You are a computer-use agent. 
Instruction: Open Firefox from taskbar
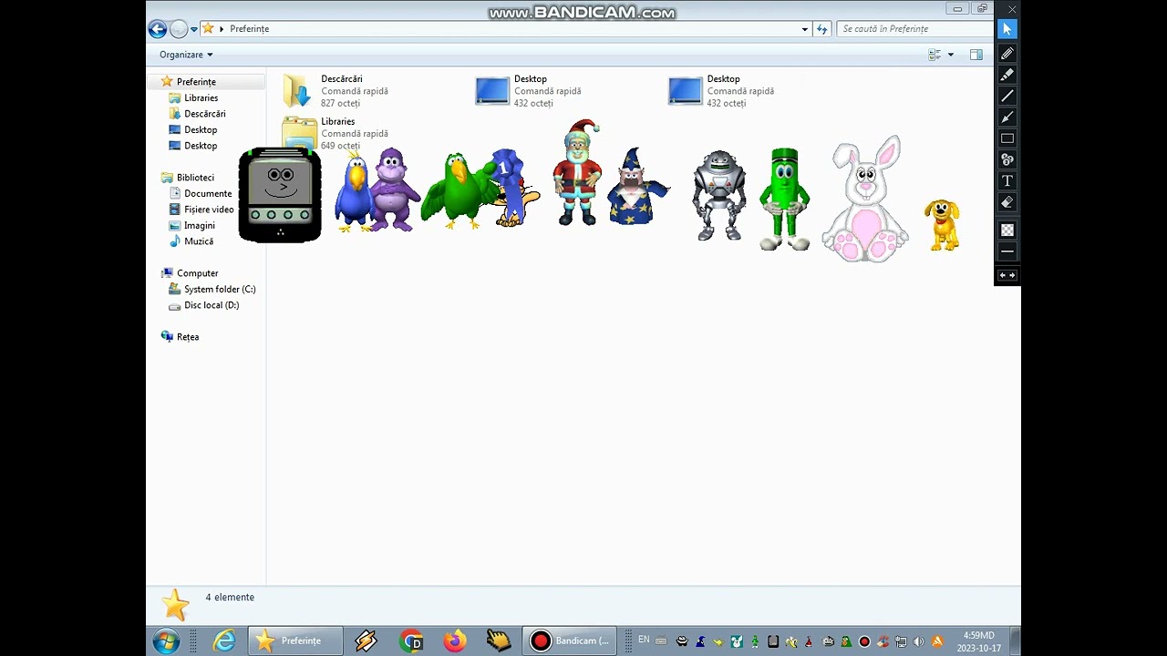pyautogui.click(x=455, y=641)
